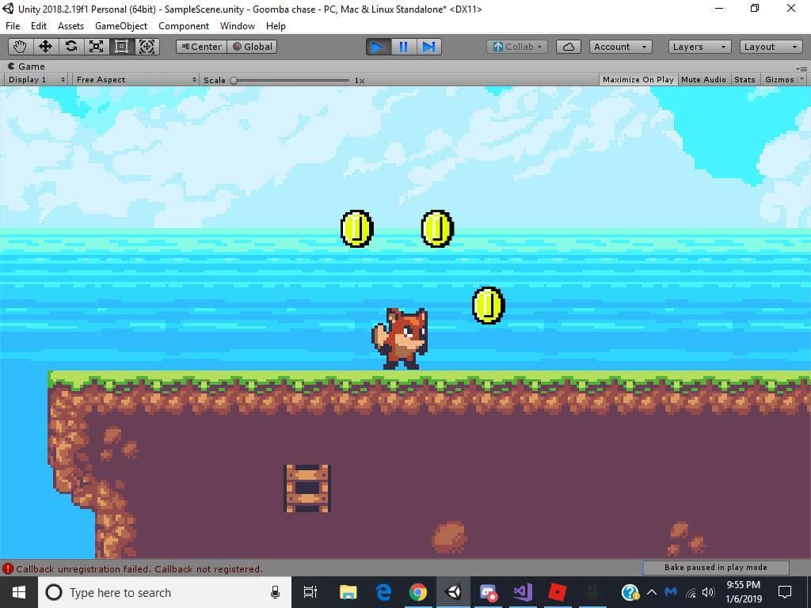Click the lowest coin to the right of the fox
811x608 pixels.
coord(488,306)
